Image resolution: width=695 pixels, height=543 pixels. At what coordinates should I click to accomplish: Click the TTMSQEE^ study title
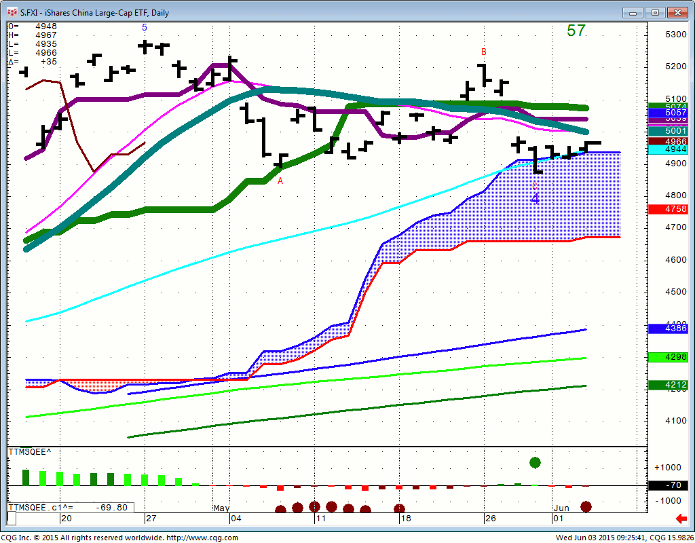pyautogui.click(x=30, y=451)
